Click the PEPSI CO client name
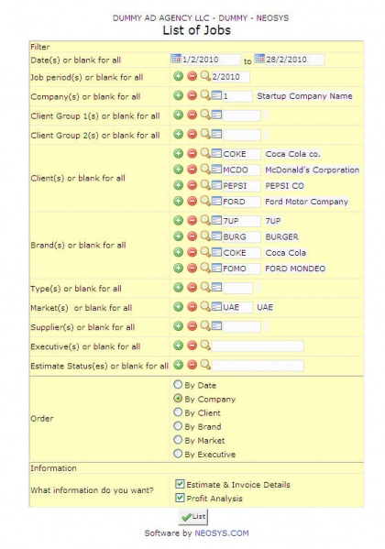Viewport: 385px width, 549px height. click(284, 186)
